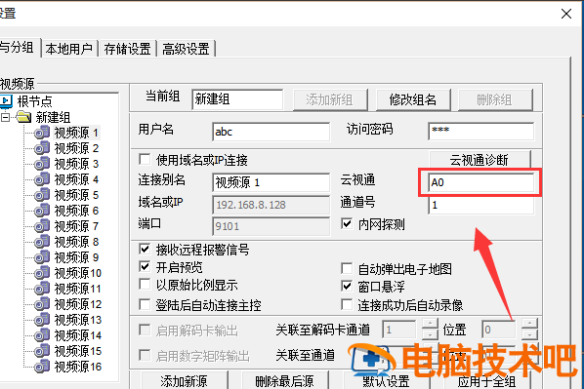The height and width of the screenshot is (389, 584).
Task: Uncheck 窗口悬浮 option
Action: pos(347,286)
